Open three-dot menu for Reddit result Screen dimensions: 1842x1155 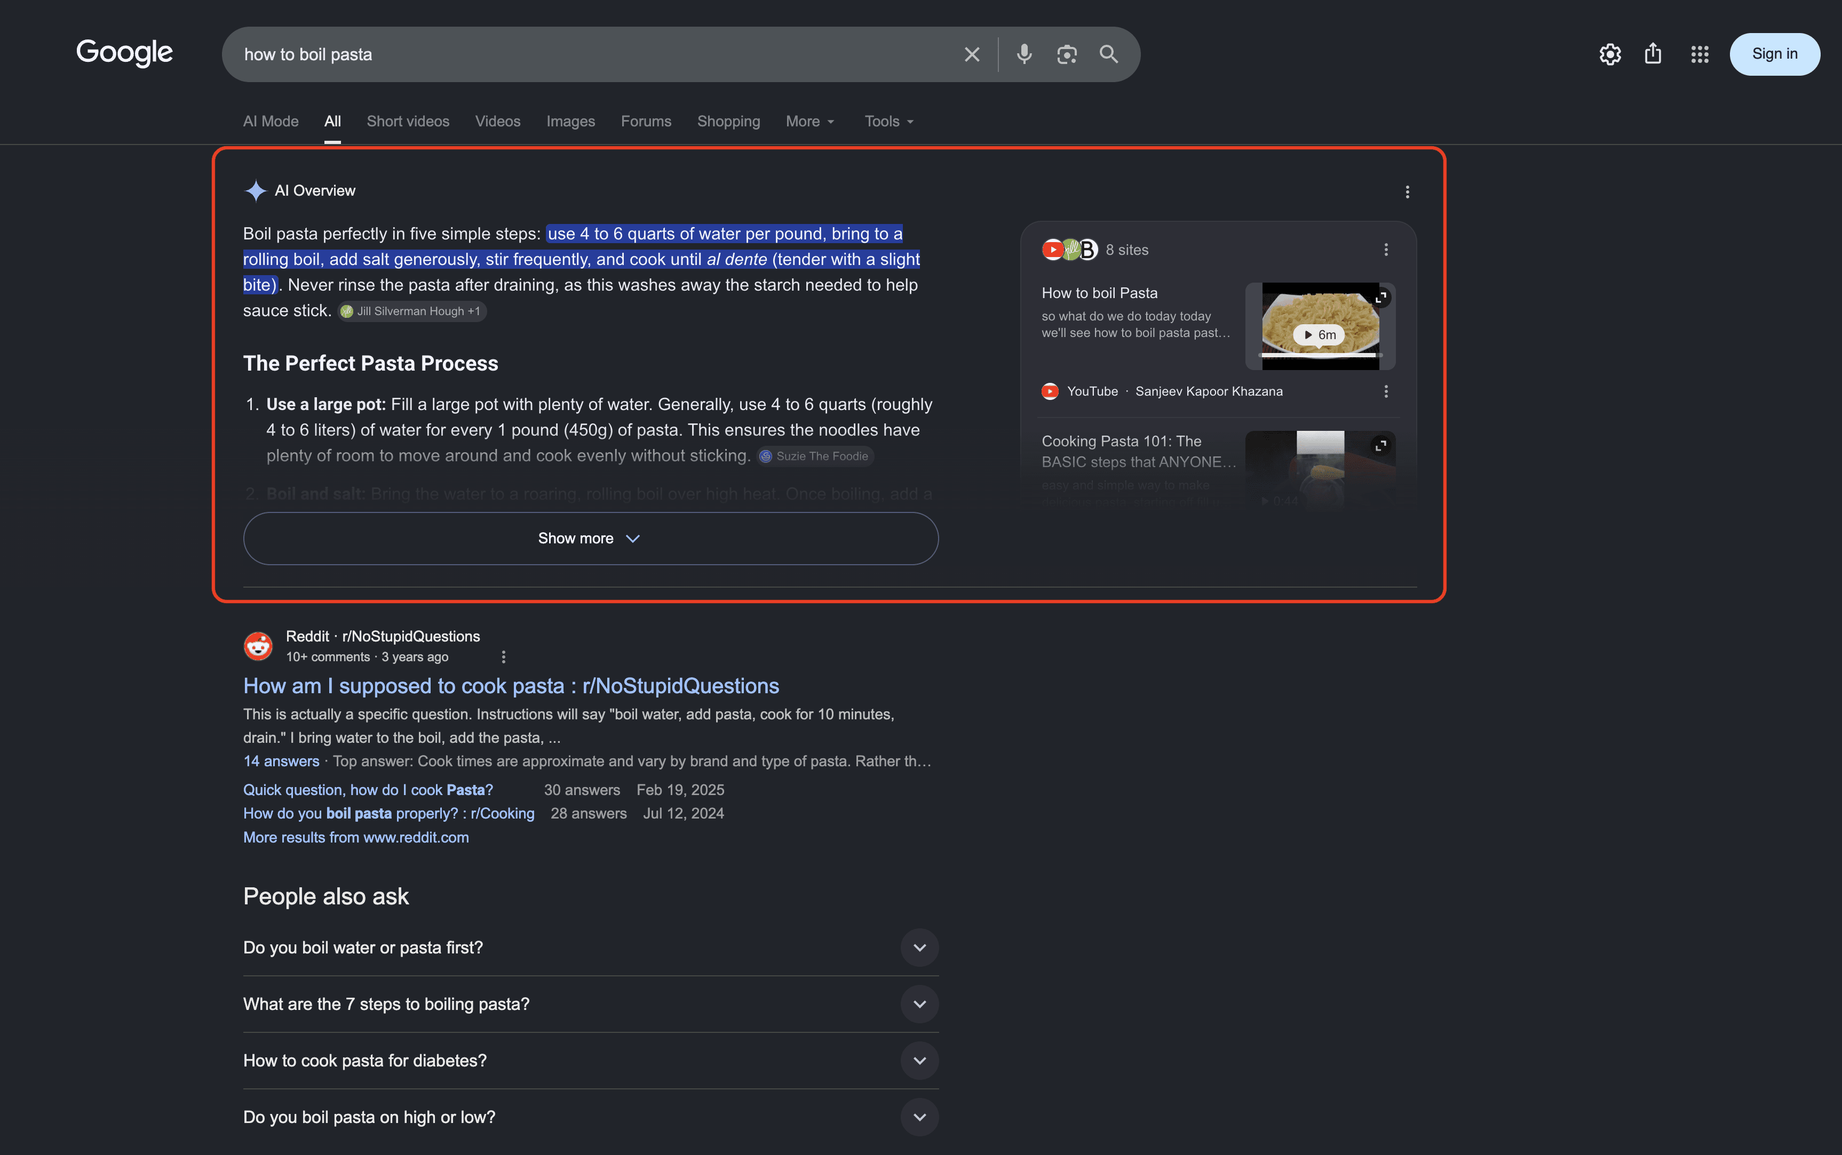click(503, 657)
